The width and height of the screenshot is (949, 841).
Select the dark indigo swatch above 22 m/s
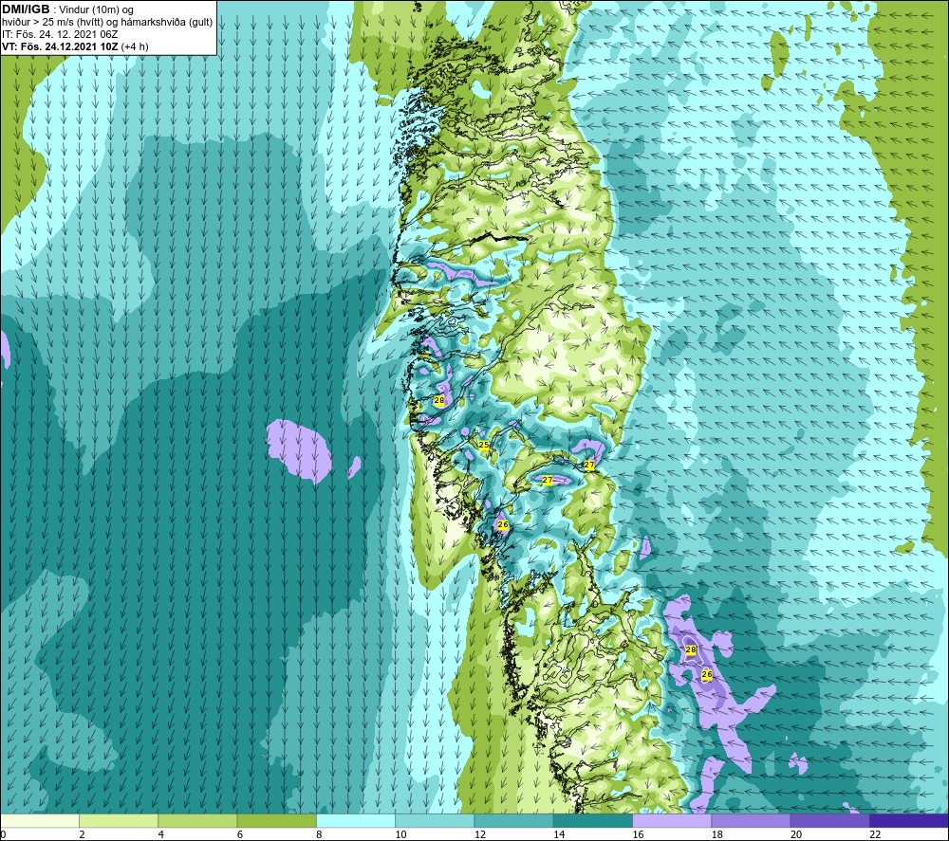point(909,820)
